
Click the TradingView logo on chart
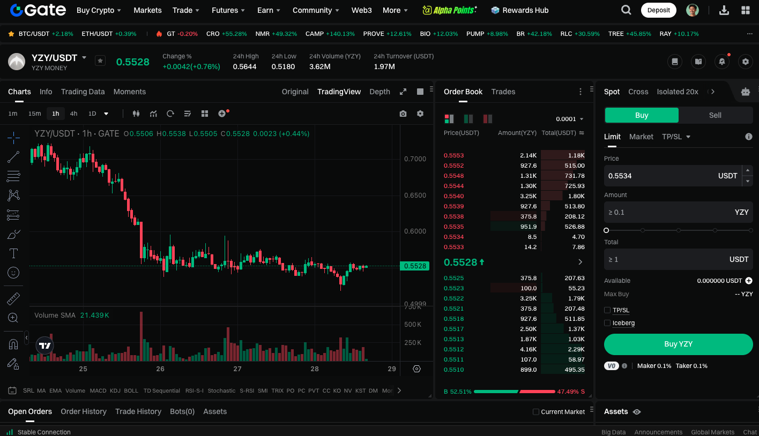tap(45, 345)
